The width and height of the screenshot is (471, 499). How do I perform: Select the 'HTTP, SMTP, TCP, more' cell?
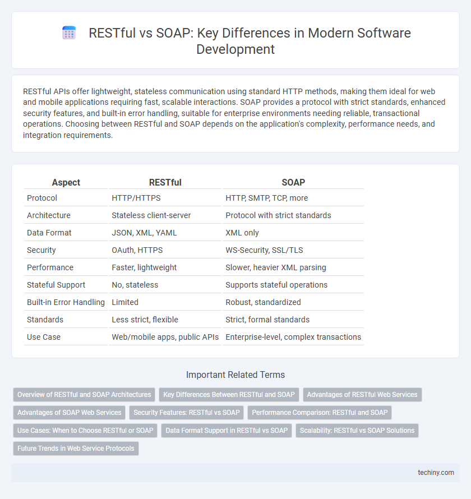pyautogui.click(x=293, y=198)
